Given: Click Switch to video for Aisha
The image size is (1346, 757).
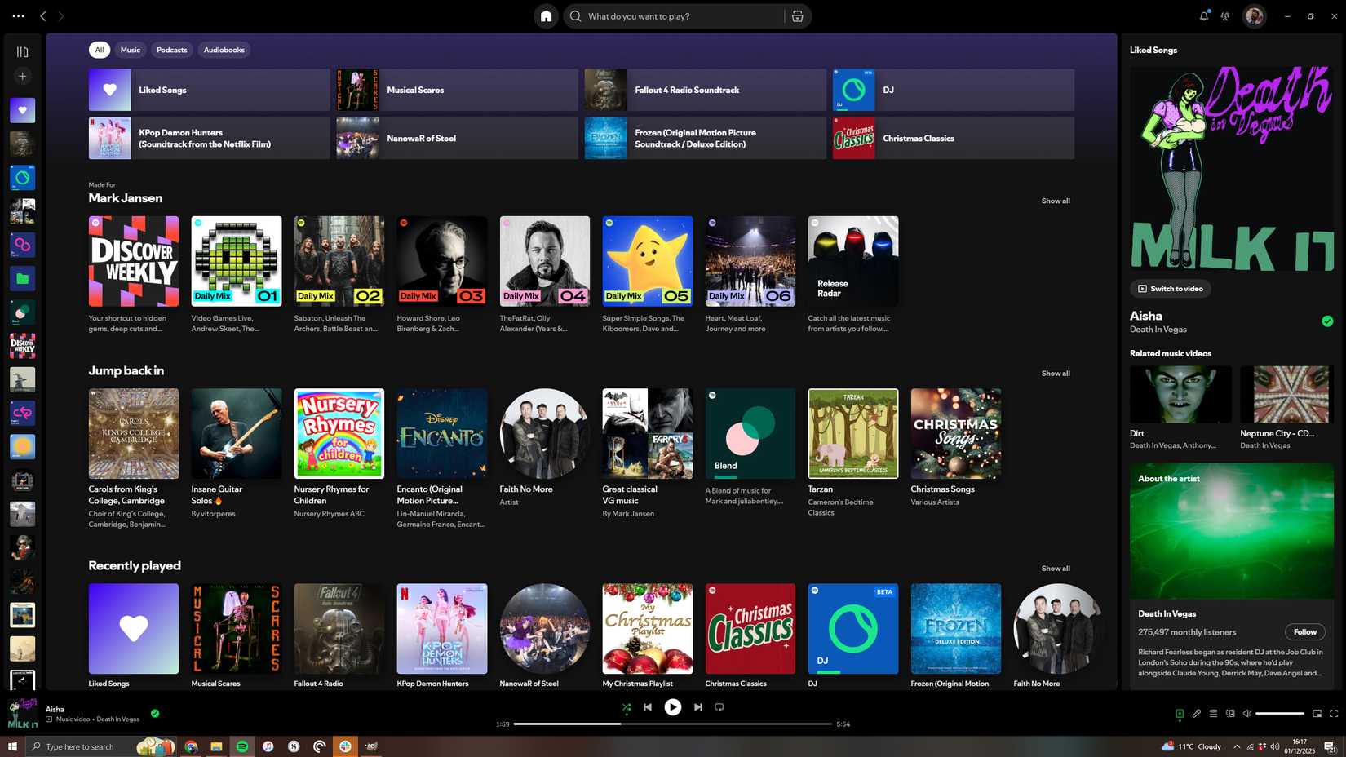Looking at the screenshot, I should (1171, 288).
